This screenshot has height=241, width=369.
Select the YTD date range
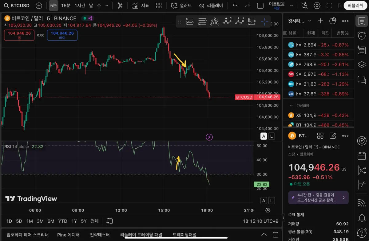pos(63,221)
